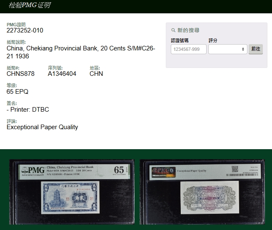Select the certificate number 2273252-010

25,30
